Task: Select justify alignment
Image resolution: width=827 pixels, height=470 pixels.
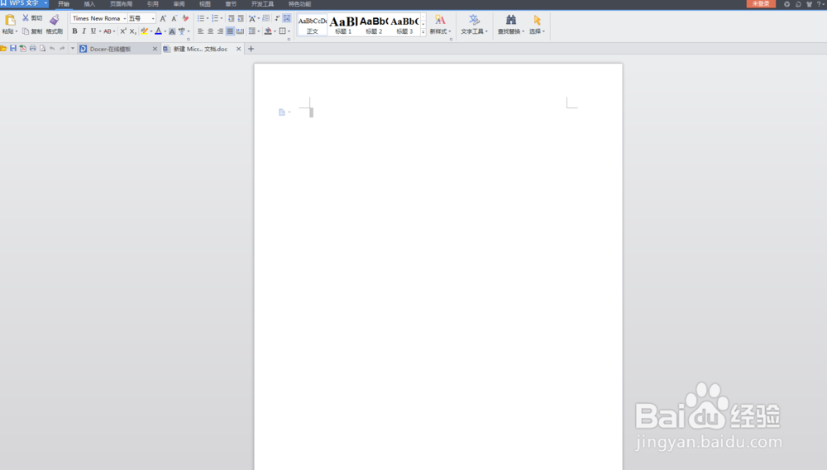Action: [x=230, y=31]
